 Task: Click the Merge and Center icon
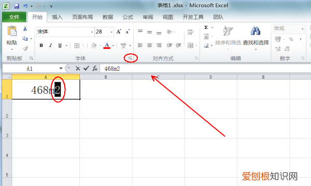pyautogui.click(x=190, y=45)
